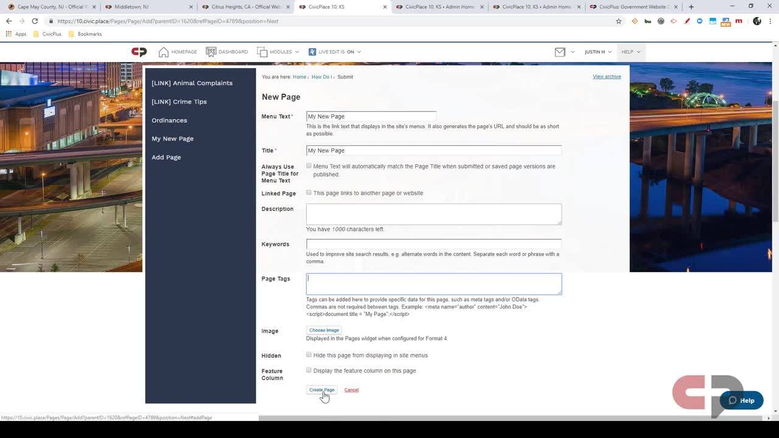This screenshot has width=779, height=438.
Task: Close the Middletown, NJ tab
Action: click(x=191, y=7)
